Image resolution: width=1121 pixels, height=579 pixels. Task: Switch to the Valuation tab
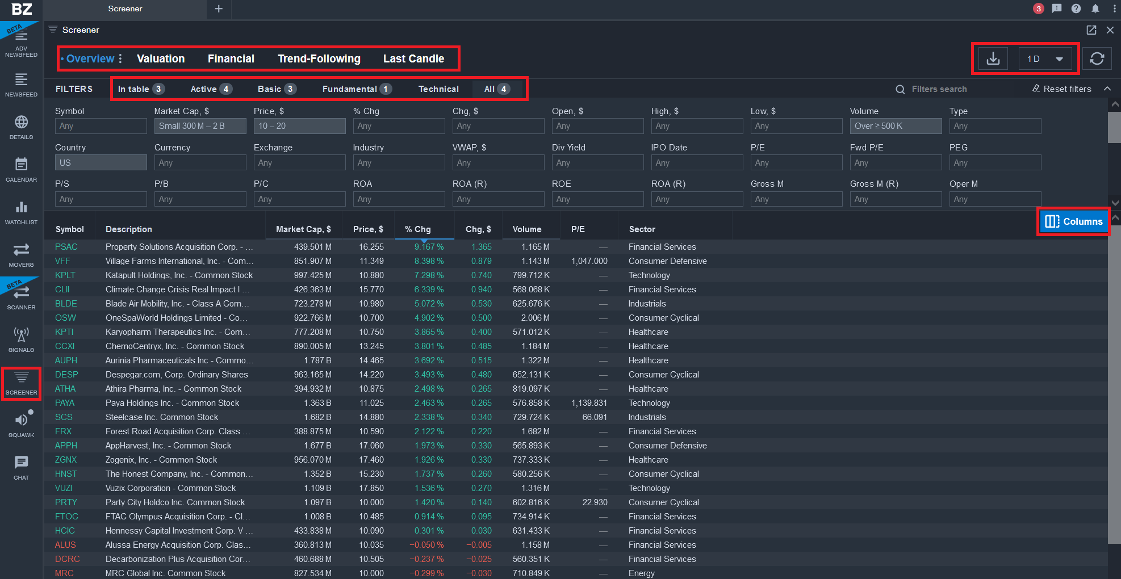161,58
